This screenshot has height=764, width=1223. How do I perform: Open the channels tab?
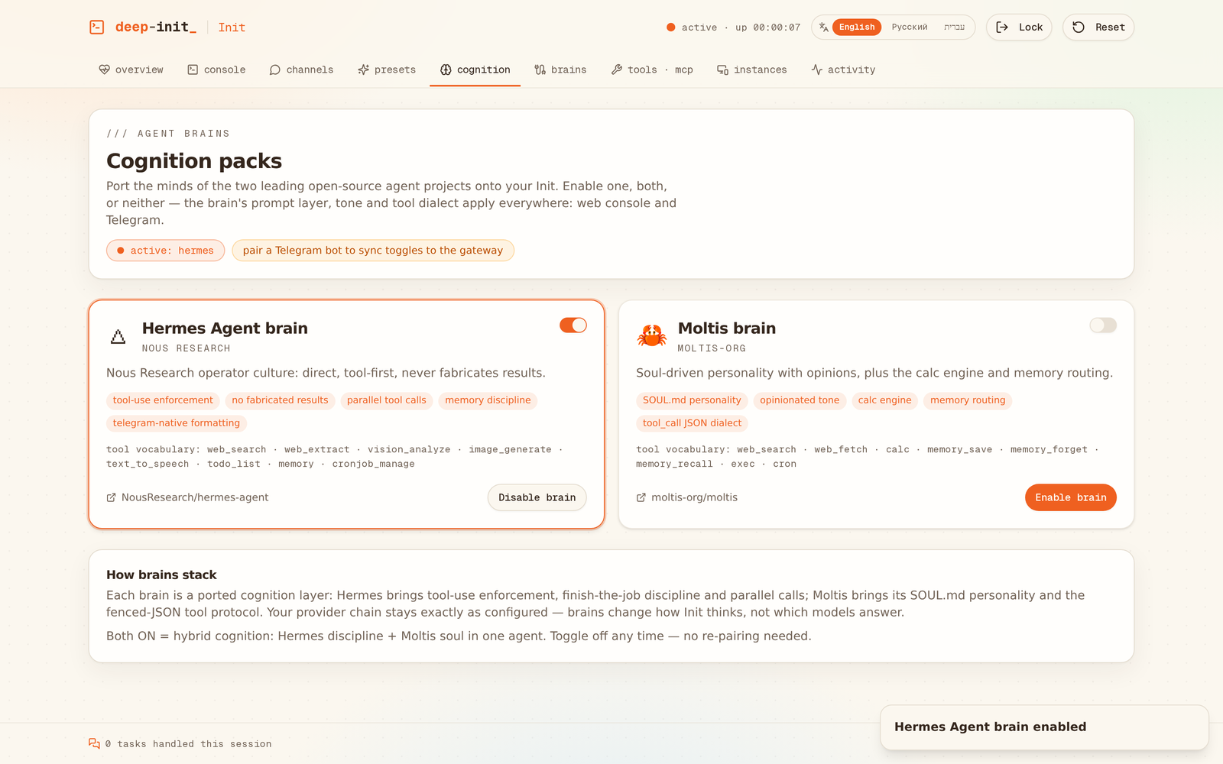[301, 70]
